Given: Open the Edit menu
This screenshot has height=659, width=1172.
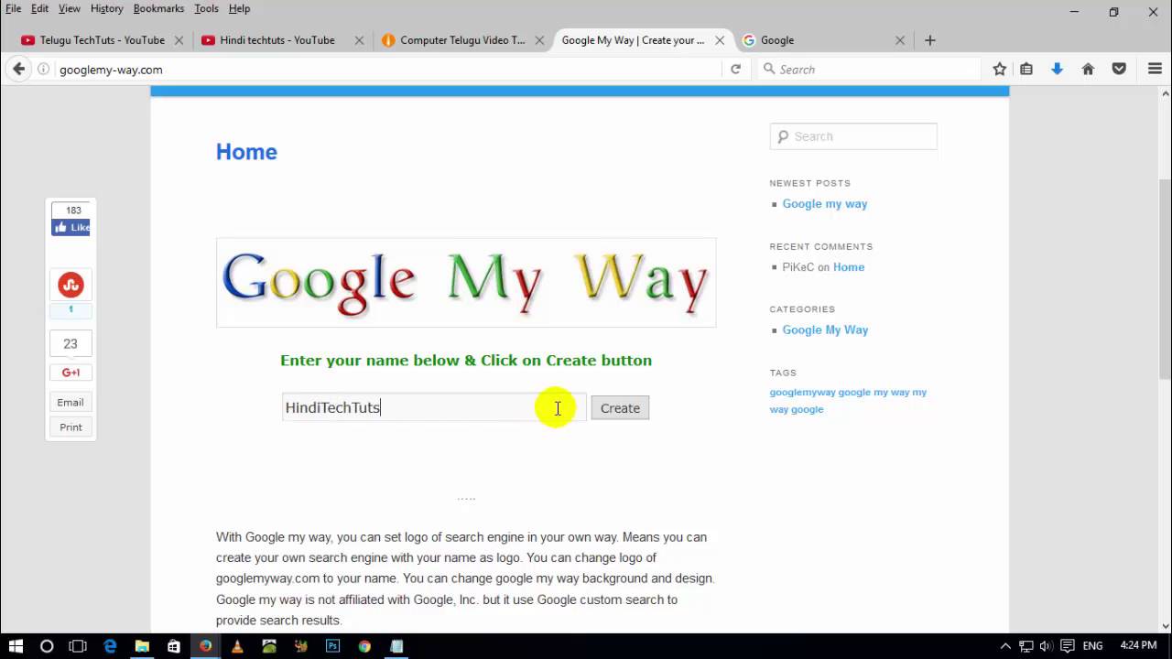Looking at the screenshot, I should pyautogui.click(x=39, y=8).
